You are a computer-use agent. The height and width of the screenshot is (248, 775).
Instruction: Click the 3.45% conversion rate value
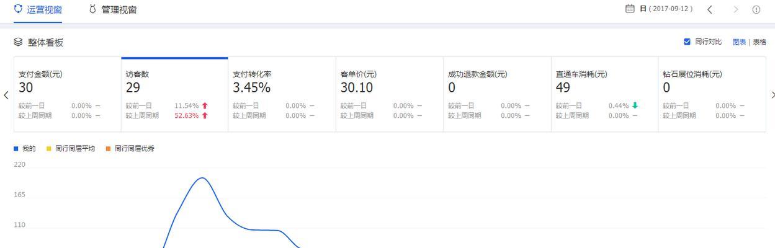click(x=251, y=88)
